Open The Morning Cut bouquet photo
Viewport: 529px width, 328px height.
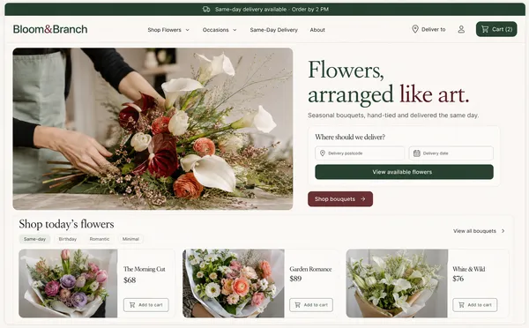point(68,283)
